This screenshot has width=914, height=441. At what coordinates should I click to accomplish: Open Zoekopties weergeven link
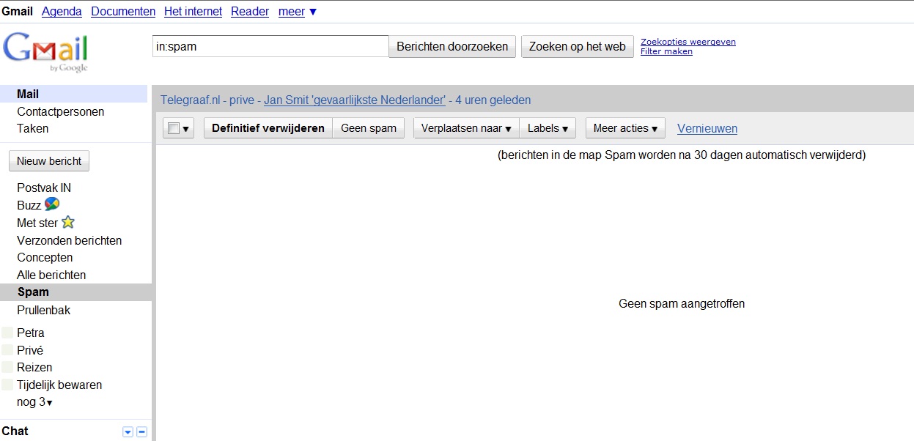688,42
